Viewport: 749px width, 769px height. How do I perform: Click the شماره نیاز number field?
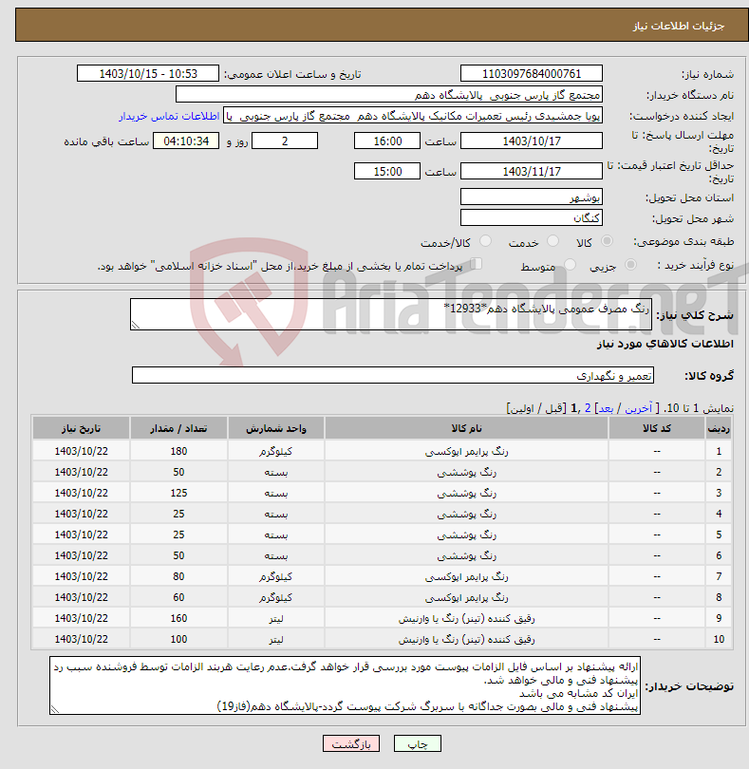tap(532, 73)
